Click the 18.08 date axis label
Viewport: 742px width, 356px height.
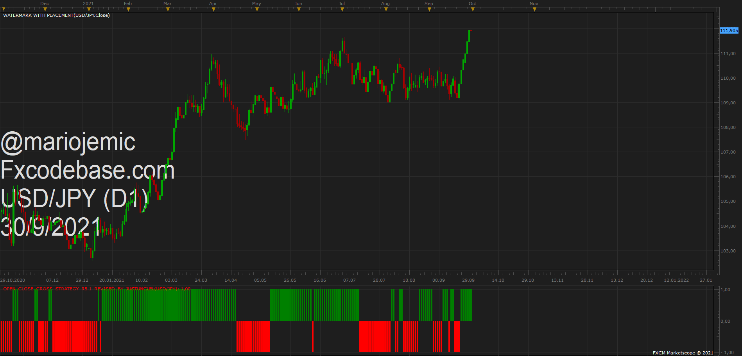tap(409, 280)
